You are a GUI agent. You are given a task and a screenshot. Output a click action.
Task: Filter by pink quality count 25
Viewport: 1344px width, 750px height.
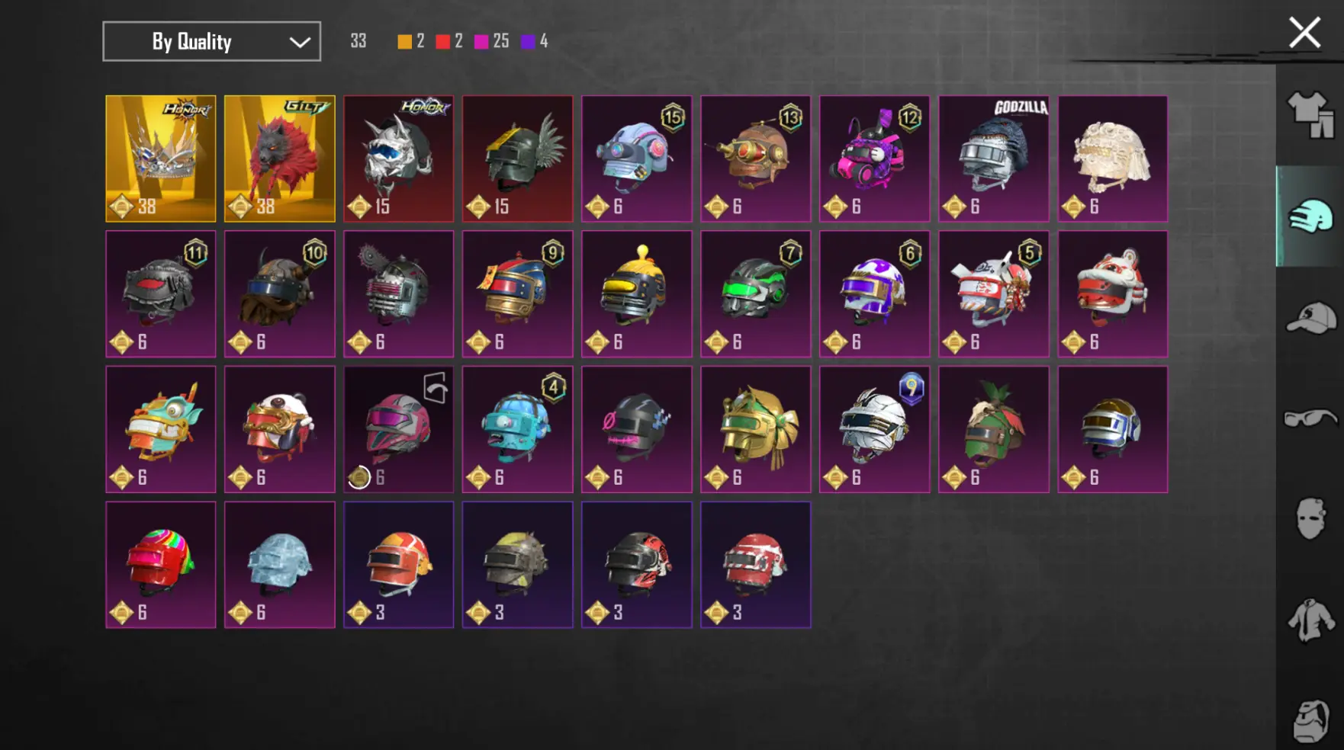[x=491, y=41]
